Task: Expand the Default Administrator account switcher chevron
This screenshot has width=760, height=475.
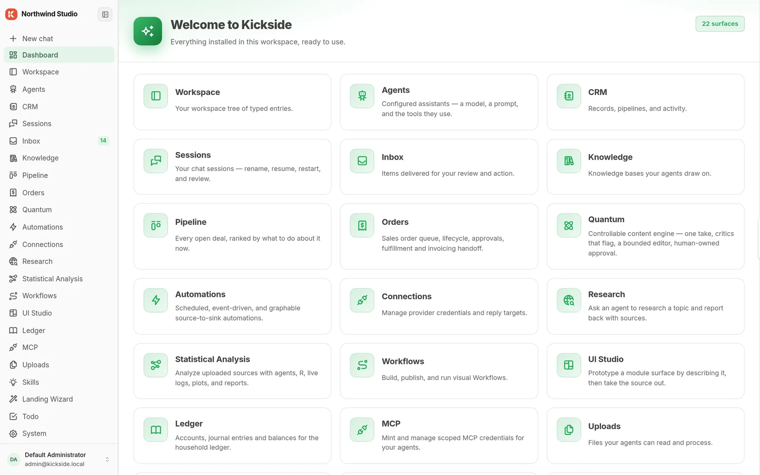Action: point(107,459)
